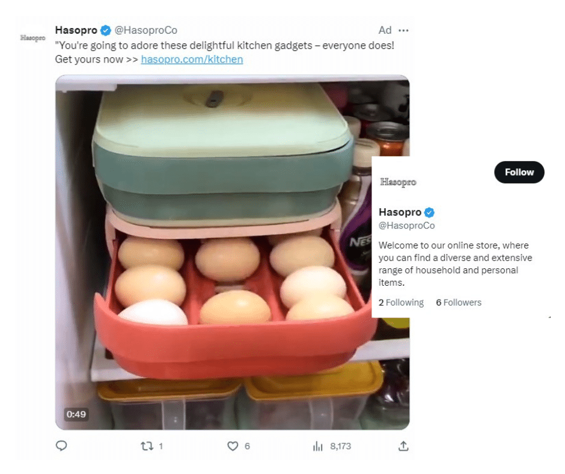Open the hasopro.com/kitchen link
The width and height of the screenshot is (565, 474).
191,59
